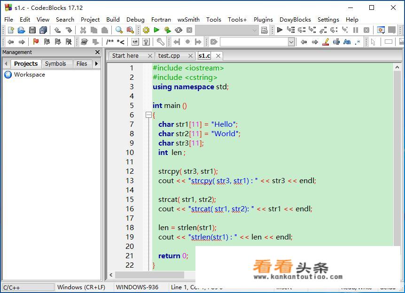This screenshot has width=405, height=293.
Task: Open the Tools+ menu
Action: [237, 20]
